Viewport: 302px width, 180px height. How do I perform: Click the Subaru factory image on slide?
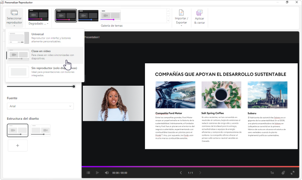click(267, 95)
